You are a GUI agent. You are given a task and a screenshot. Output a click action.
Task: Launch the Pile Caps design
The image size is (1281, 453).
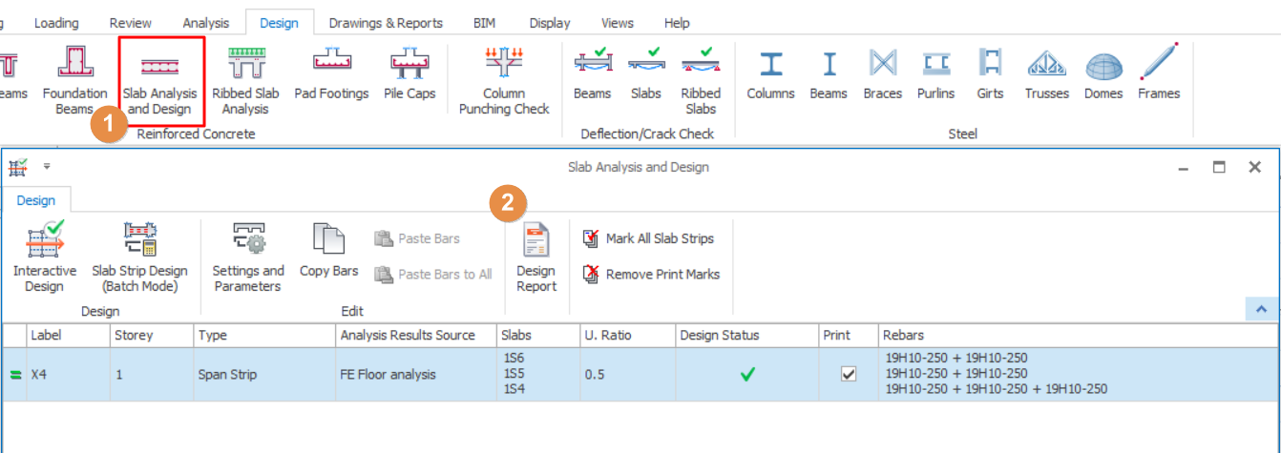[411, 75]
